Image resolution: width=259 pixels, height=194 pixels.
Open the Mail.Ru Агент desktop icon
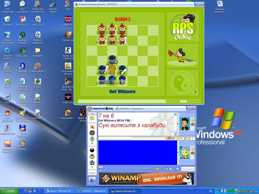tap(38, 68)
